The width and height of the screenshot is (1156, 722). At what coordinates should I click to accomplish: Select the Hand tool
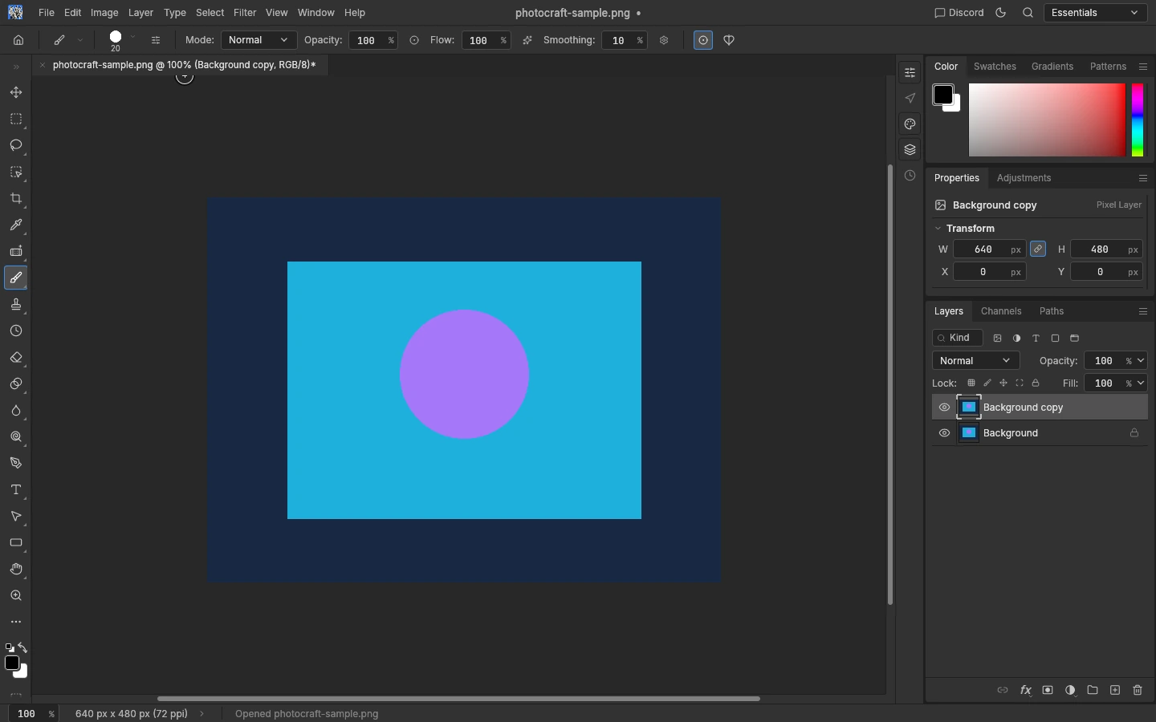click(x=16, y=569)
